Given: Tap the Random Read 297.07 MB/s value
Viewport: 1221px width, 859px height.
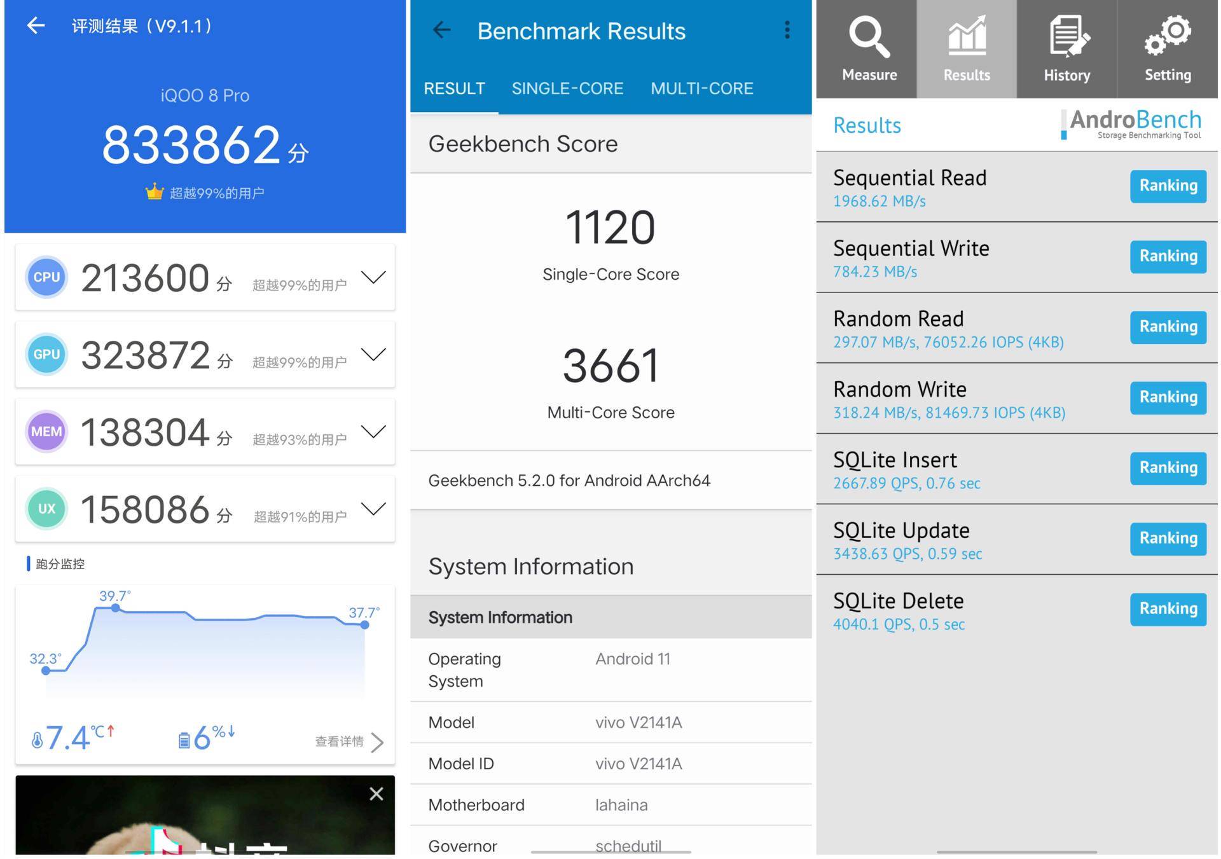Looking at the screenshot, I should (948, 342).
